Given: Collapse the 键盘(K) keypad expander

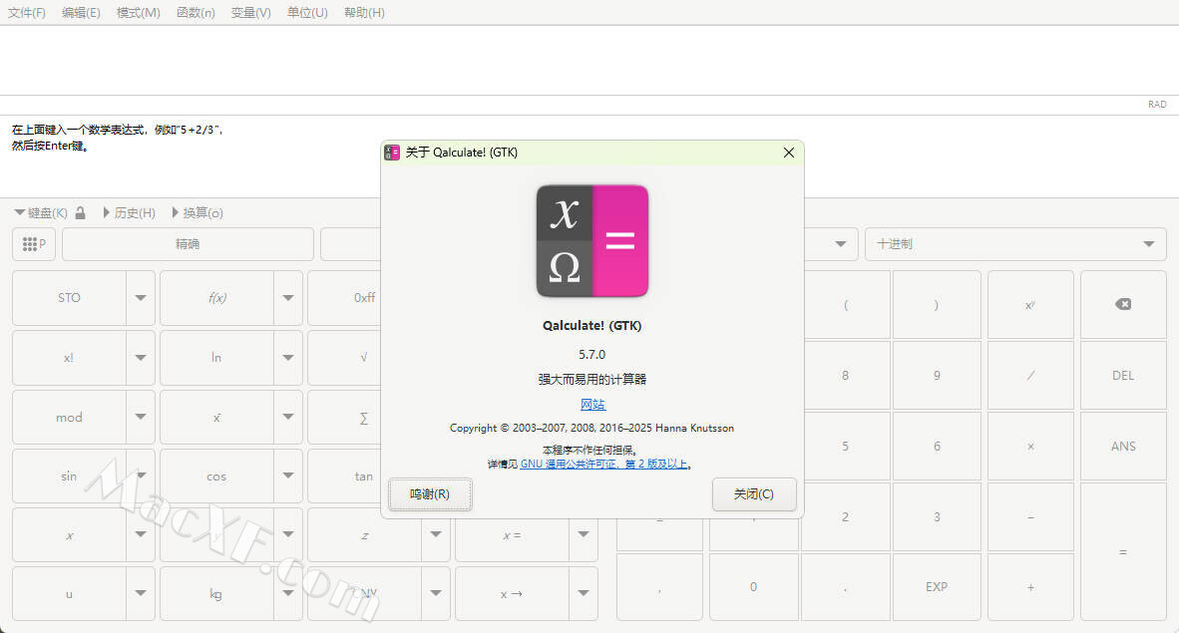Looking at the screenshot, I should tap(41, 212).
